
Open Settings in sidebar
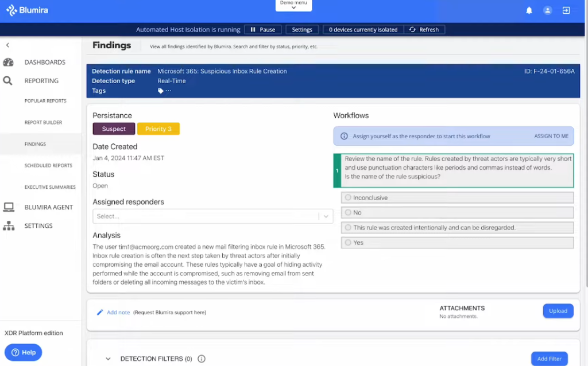pos(38,225)
